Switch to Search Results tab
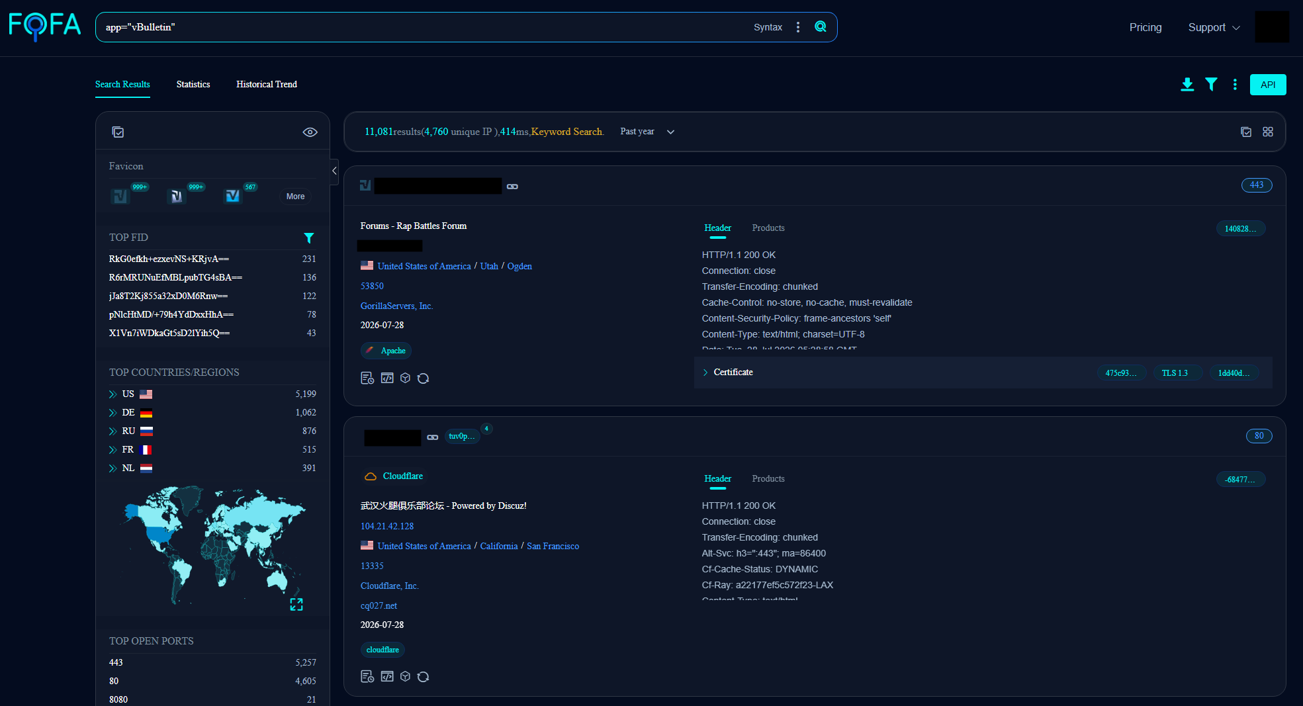 tap(122, 85)
